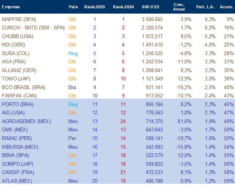Select the ATLAS (MEX) row label

coord(17,181)
